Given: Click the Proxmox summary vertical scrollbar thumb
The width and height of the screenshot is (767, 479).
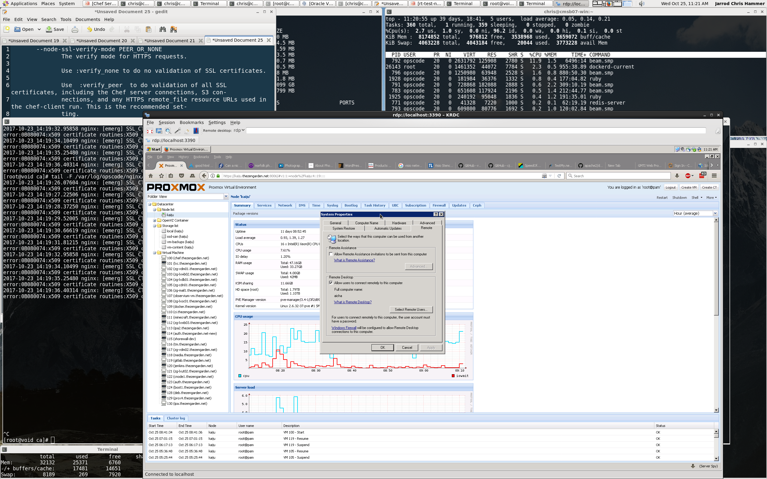Looking at the screenshot, I should tap(716, 269).
